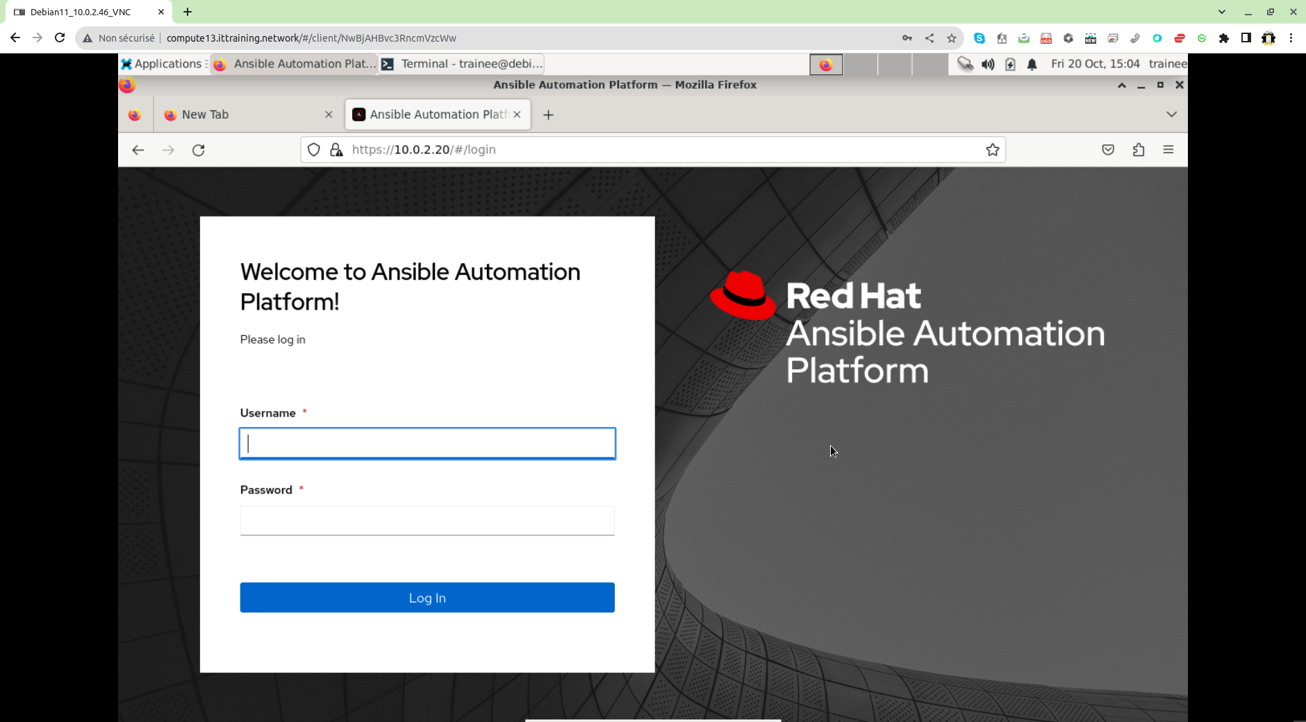Bookmark this page with Chrome star
Viewport: 1306px width, 722px height.
(x=952, y=38)
